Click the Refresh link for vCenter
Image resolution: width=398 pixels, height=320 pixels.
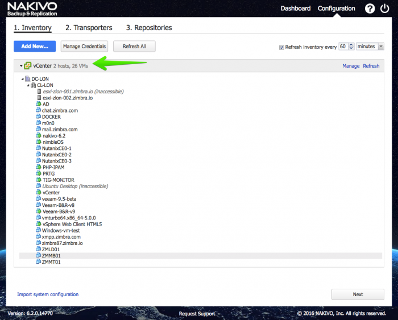tap(371, 66)
